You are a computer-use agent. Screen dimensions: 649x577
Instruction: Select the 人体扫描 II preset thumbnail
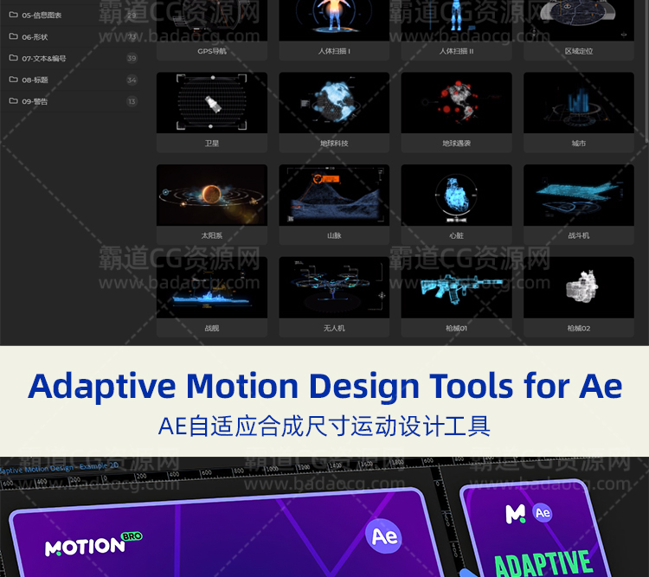457,20
